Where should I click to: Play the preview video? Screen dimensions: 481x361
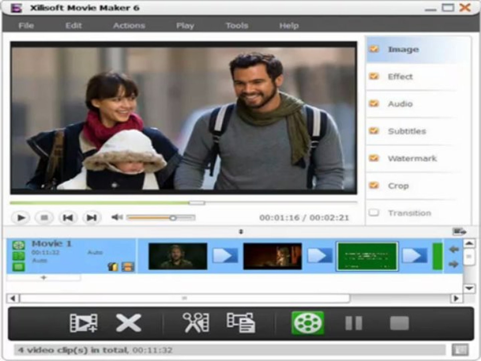coord(21,218)
